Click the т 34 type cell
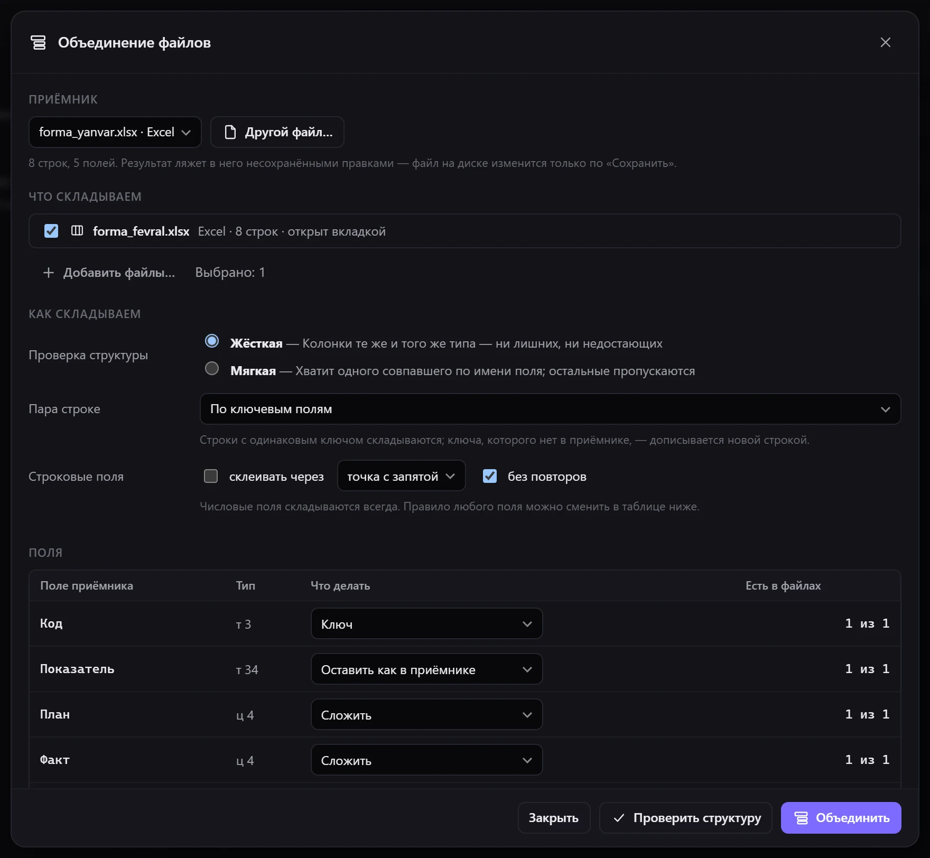Viewport: 930px width, 858px height. [247, 670]
